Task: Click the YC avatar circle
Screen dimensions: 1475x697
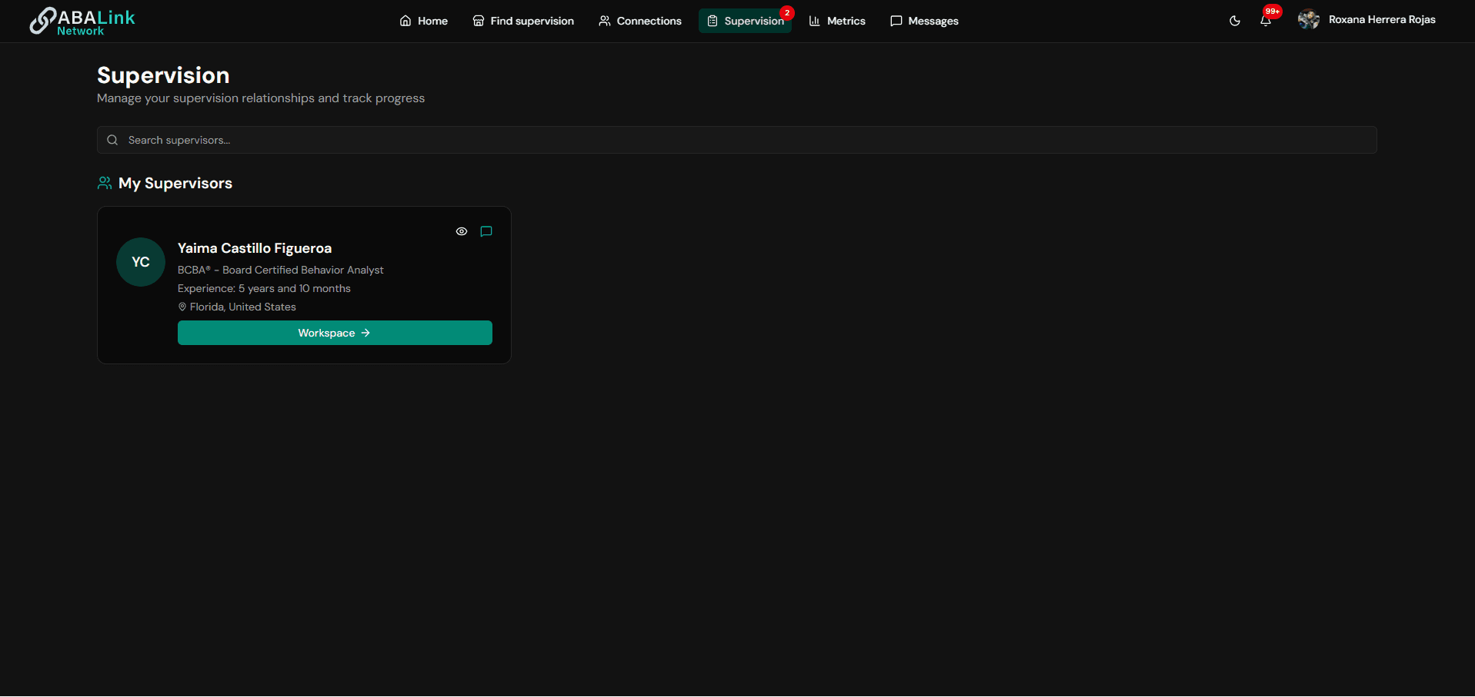Action: [141, 262]
